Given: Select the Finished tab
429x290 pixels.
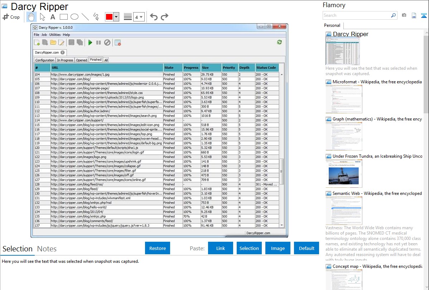Looking at the screenshot, I should pyautogui.click(x=96, y=60).
